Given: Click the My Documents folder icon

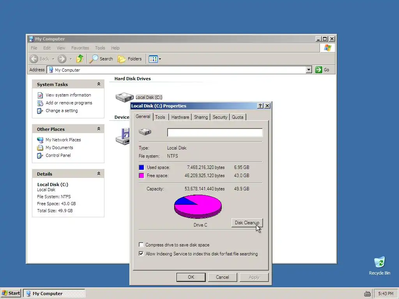Looking at the screenshot, I should (x=40, y=148).
